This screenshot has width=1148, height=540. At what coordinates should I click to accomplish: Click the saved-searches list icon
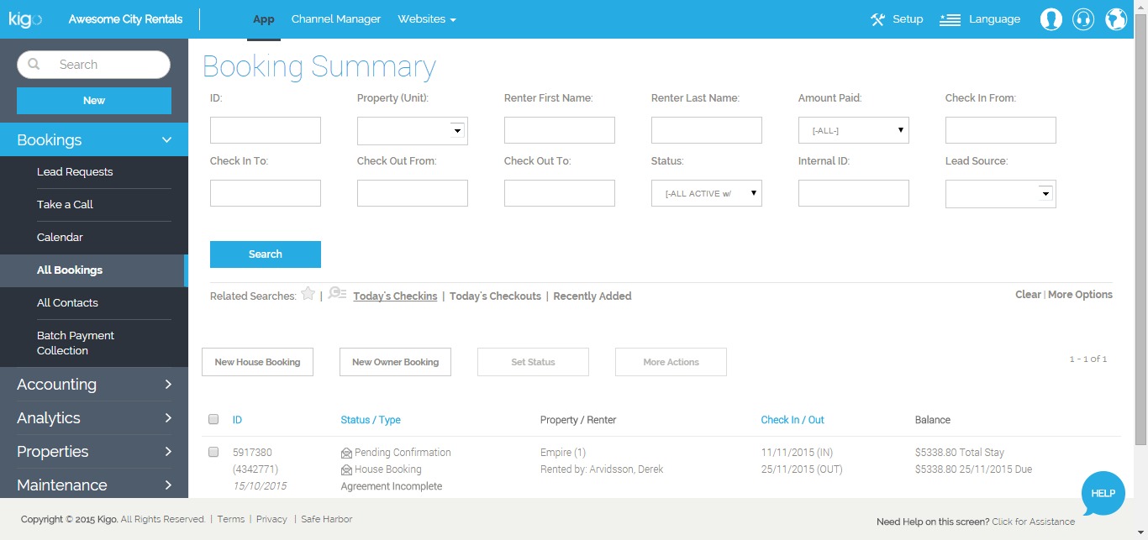tap(337, 294)
